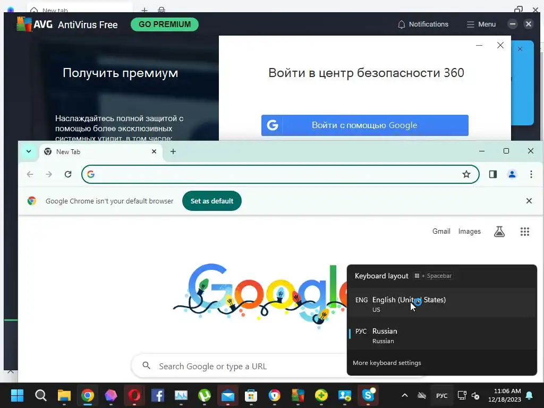Click the Search Google or type a URL box

pos(240,366)
